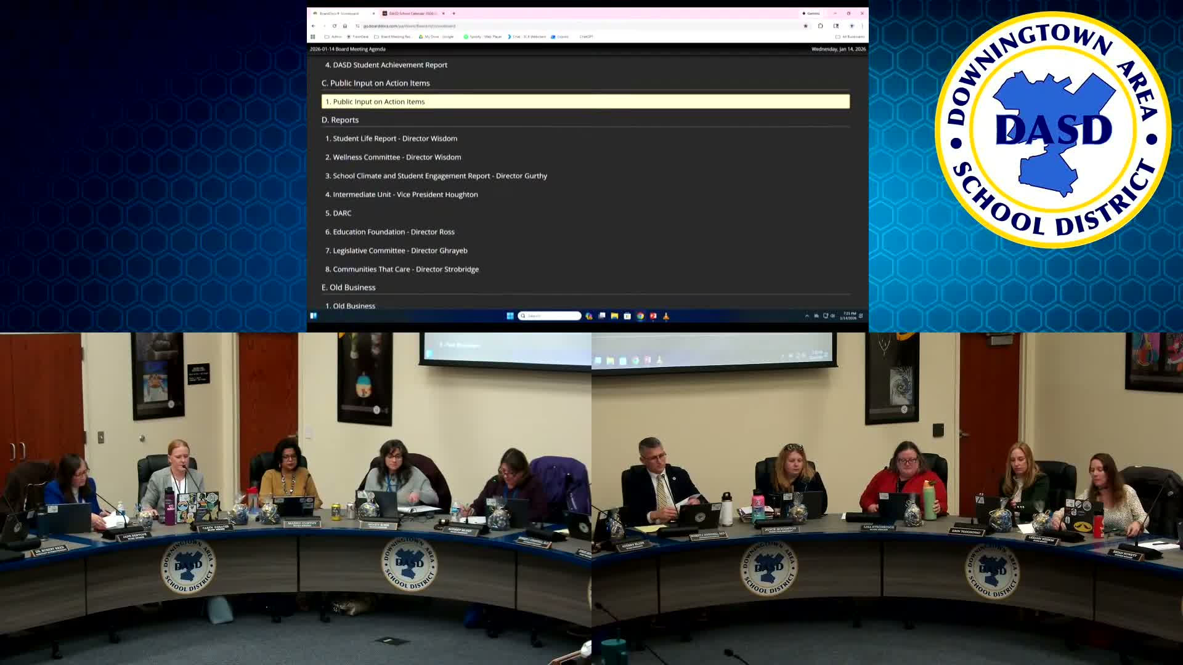Open Legislative Committee - Director Ghrayeb item
The width and height of the screenshot is (1183, 665).
(x=400, y=251)
